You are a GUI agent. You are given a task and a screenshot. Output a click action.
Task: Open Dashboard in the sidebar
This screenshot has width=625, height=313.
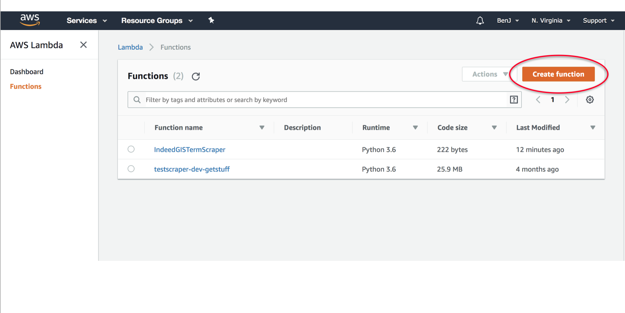click(x=27, y=72)
